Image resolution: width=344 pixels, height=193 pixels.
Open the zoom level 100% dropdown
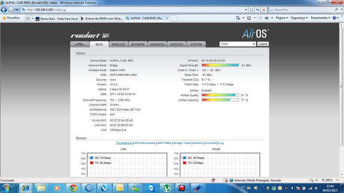pos(337,180)
